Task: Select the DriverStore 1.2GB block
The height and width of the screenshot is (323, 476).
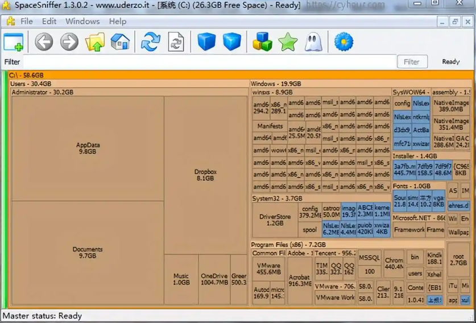Action: click(x=275, y=220)
